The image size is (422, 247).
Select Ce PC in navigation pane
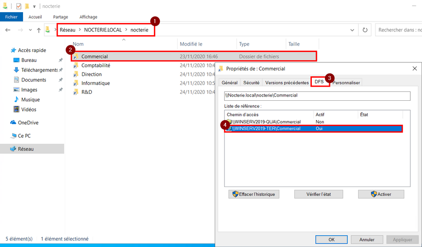click(x=24, y=136)
